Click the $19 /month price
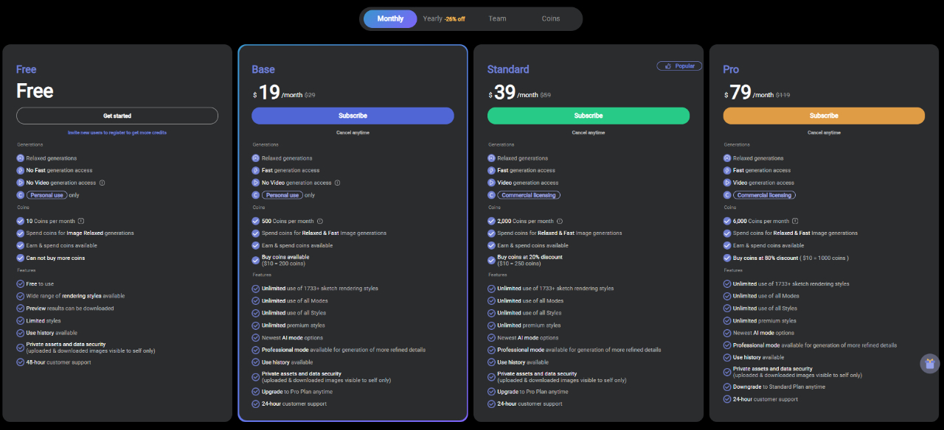 click(x=277, y=93)
